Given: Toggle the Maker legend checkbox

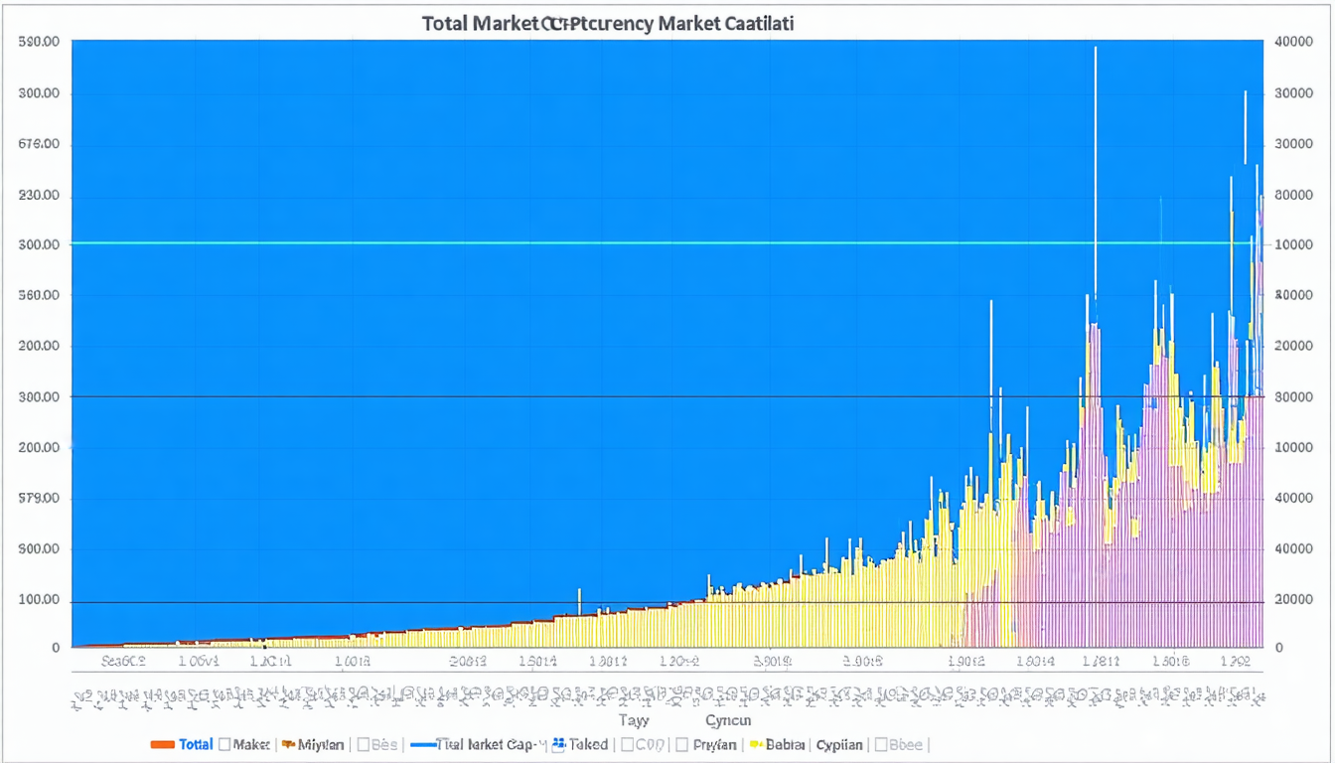Looking at the screenshot, I should [x=225, y=744].
